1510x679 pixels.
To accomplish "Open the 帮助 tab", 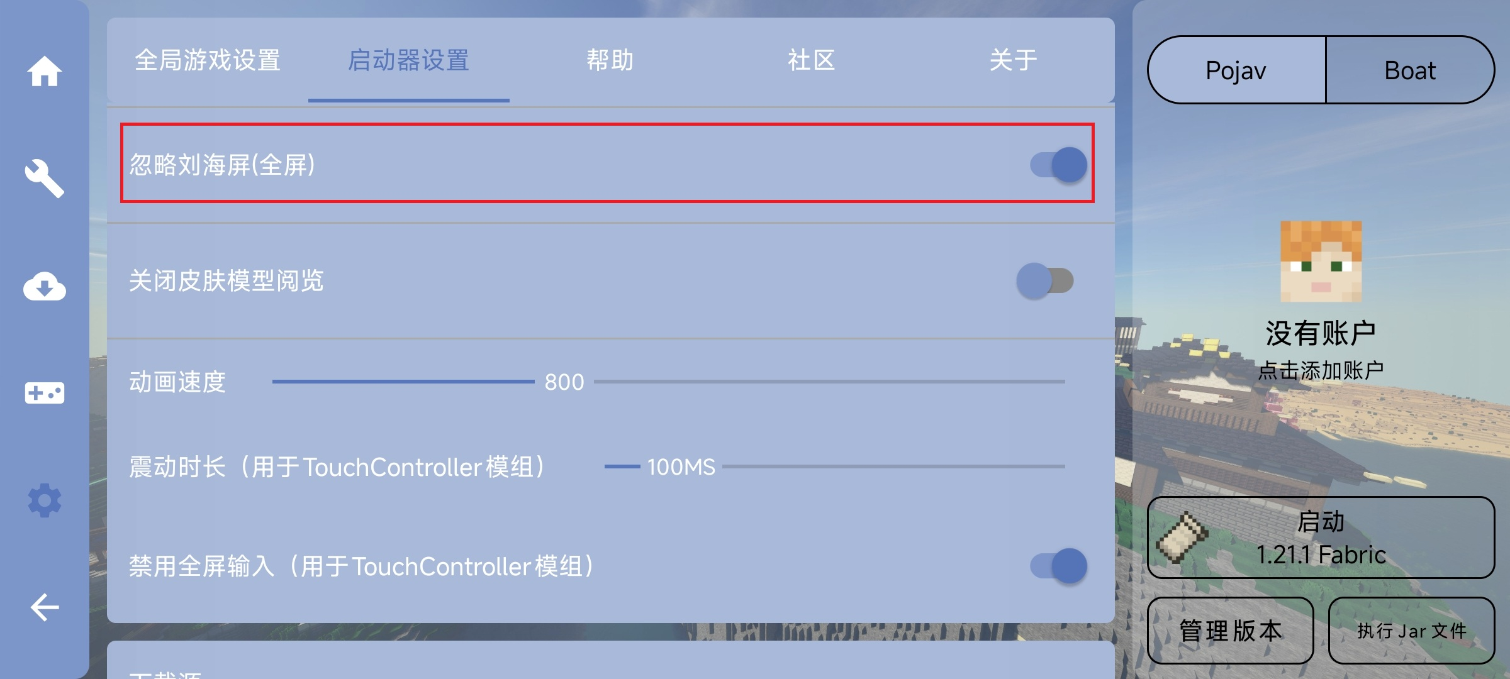I will (x=610, y=60).
